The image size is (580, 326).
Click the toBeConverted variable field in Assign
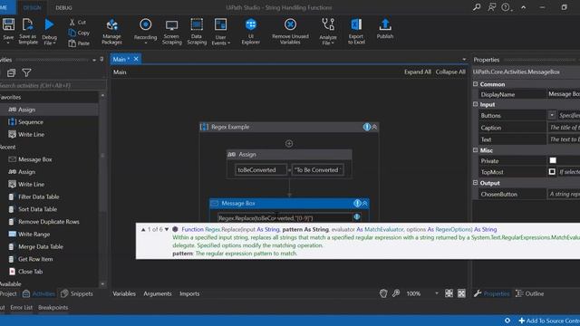[261, 170]
